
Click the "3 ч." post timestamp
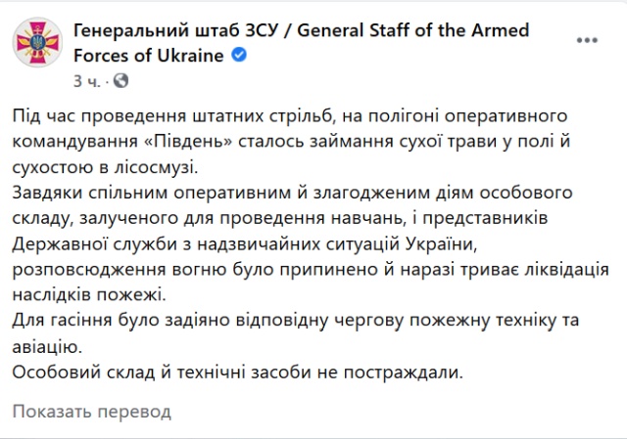click(92, 80)
